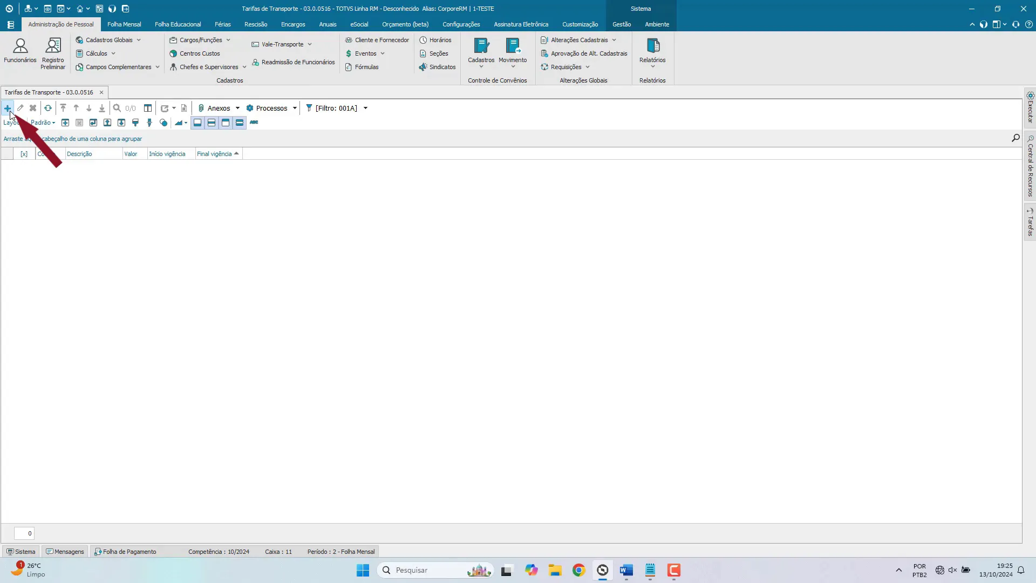Sort by the Final vigência column header
Viewport: 1036px width, 583px height.
(219, 154)
